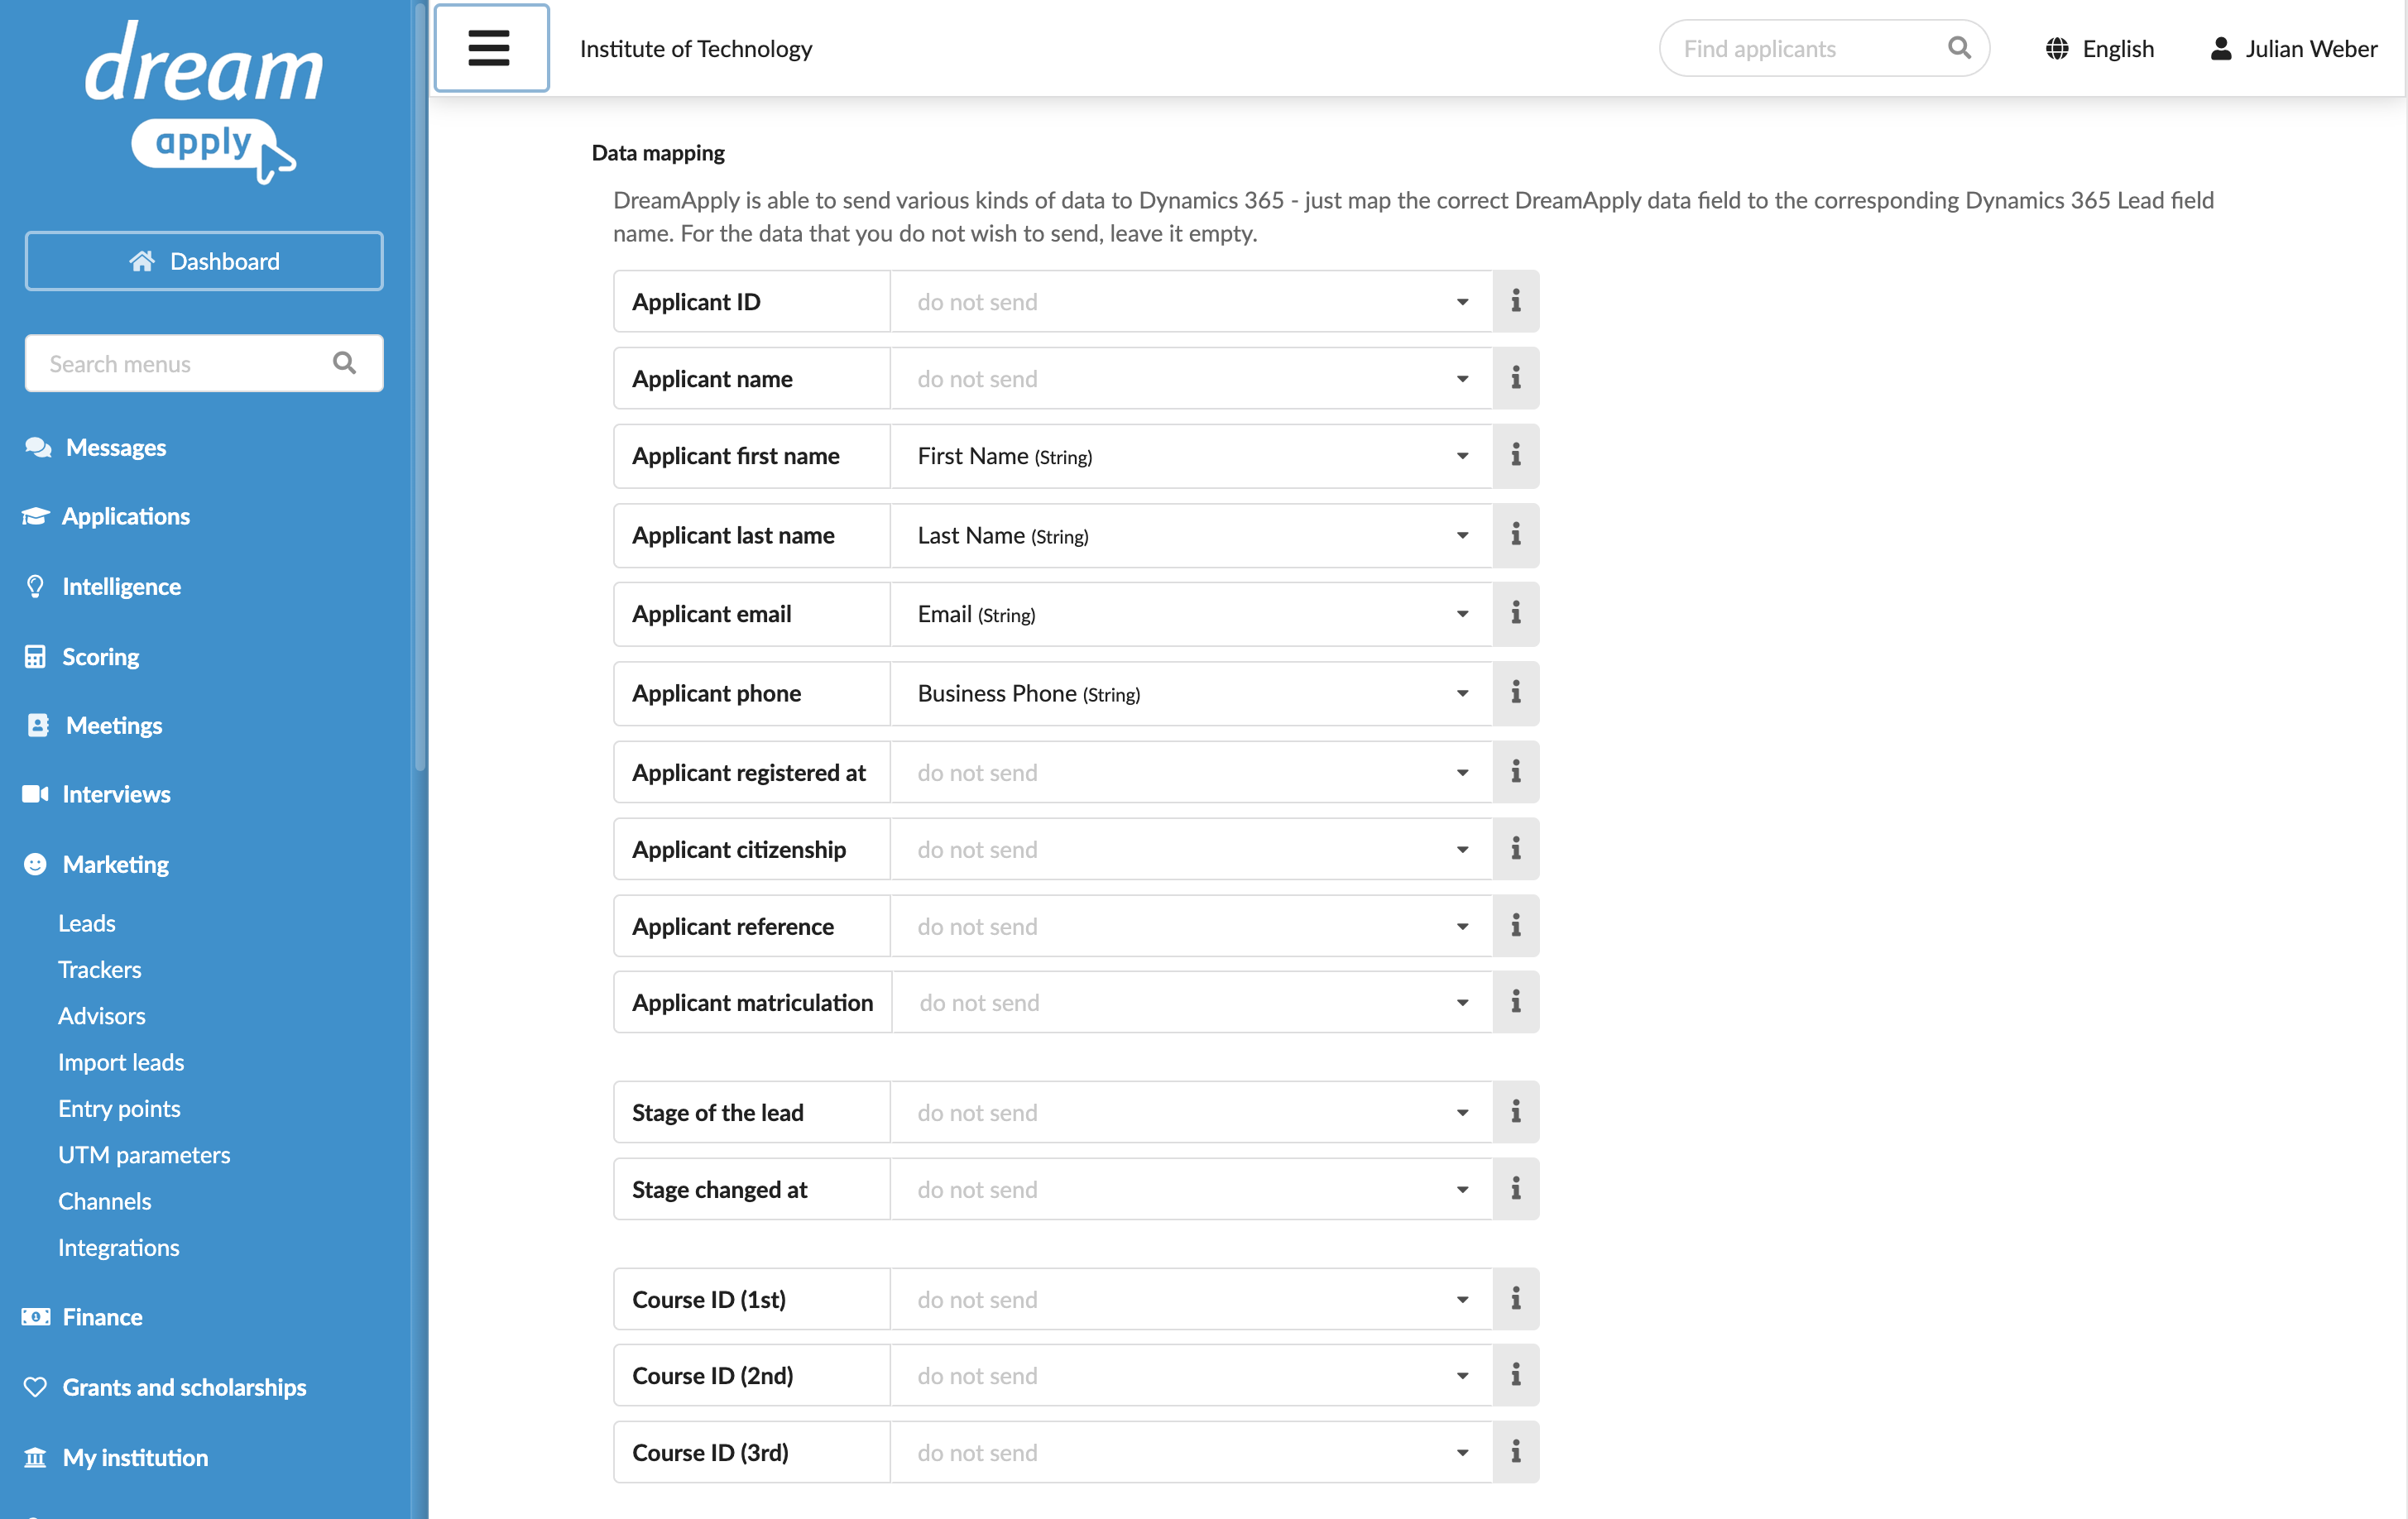The image size is (2408, 1519).
Task: Show info for Stage changed at
Action: click(x=1515, y=1189)
